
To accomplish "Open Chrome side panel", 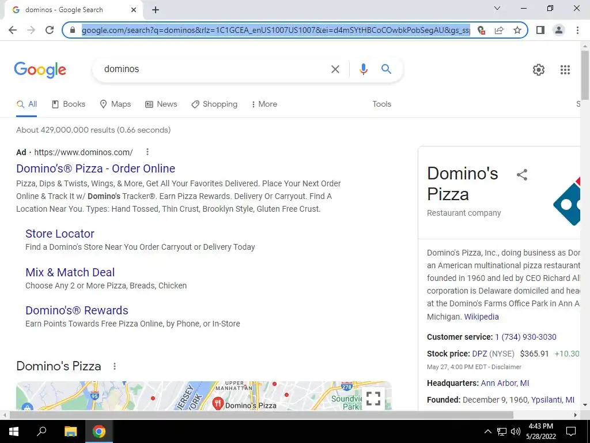I will (x=540, y=30).
